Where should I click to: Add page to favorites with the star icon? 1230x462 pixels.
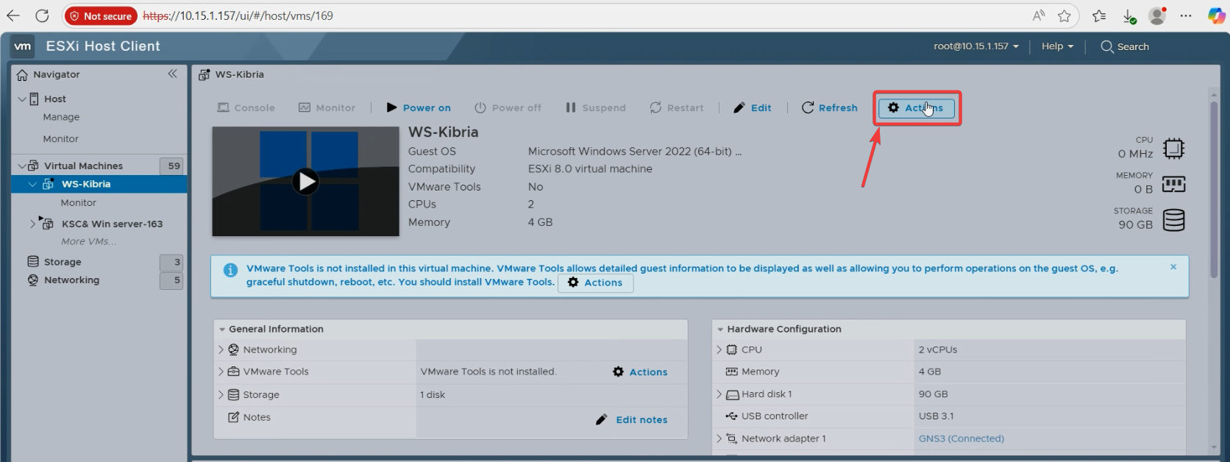[1064, 15]
